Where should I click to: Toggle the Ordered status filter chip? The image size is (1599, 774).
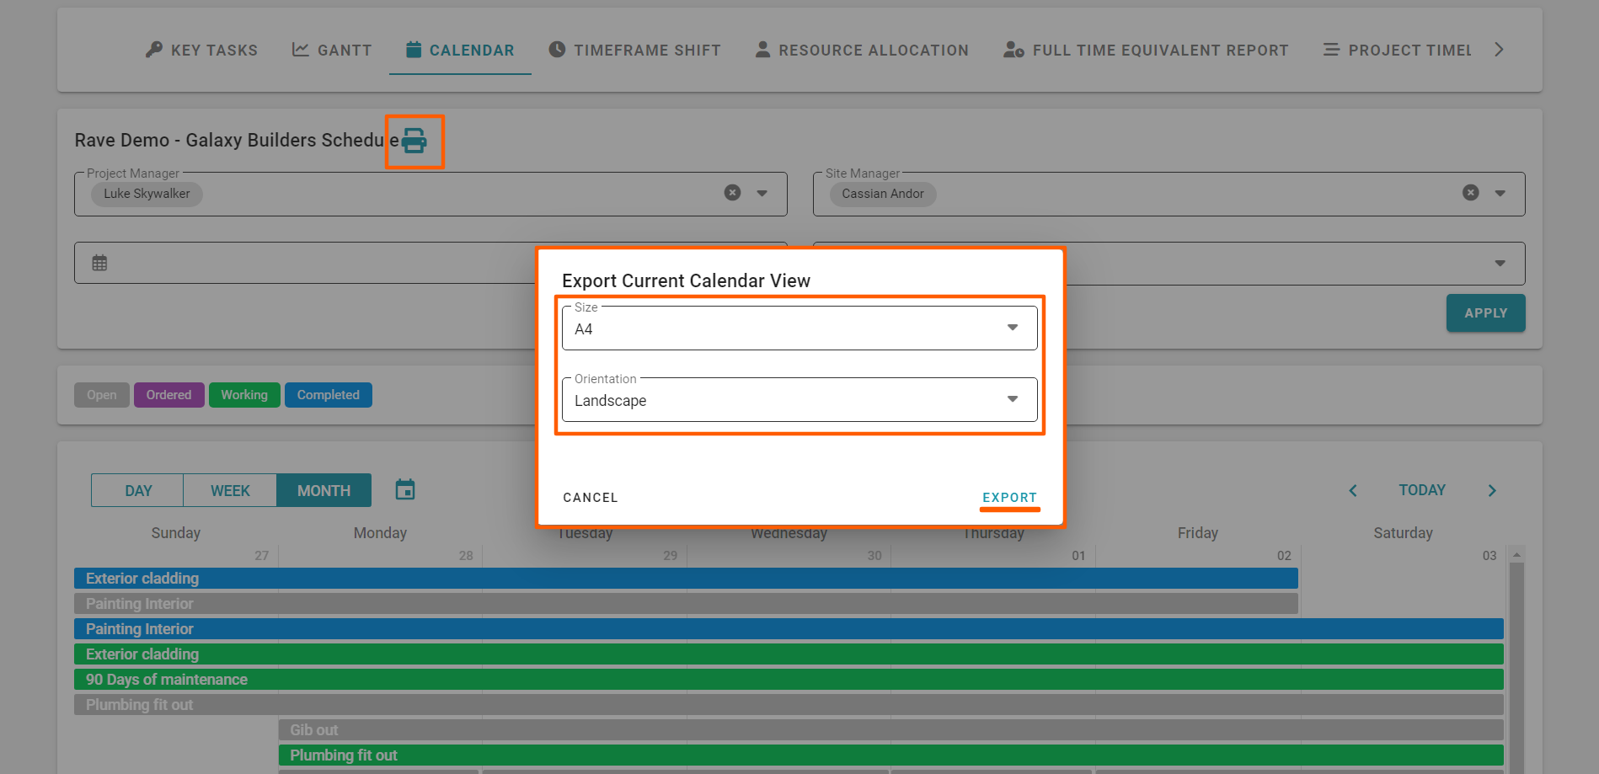(168, 395)
